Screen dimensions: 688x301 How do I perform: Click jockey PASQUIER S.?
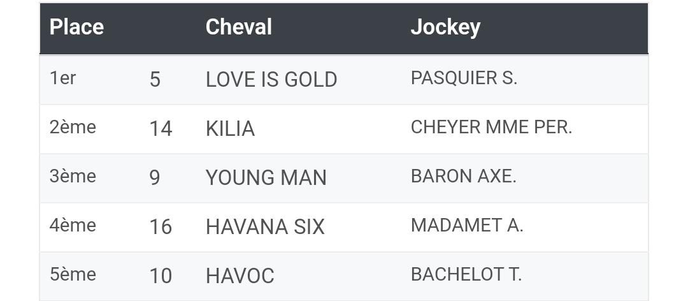point(464,78)
